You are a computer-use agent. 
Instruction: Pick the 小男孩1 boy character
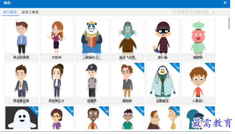tap(198, 84)
